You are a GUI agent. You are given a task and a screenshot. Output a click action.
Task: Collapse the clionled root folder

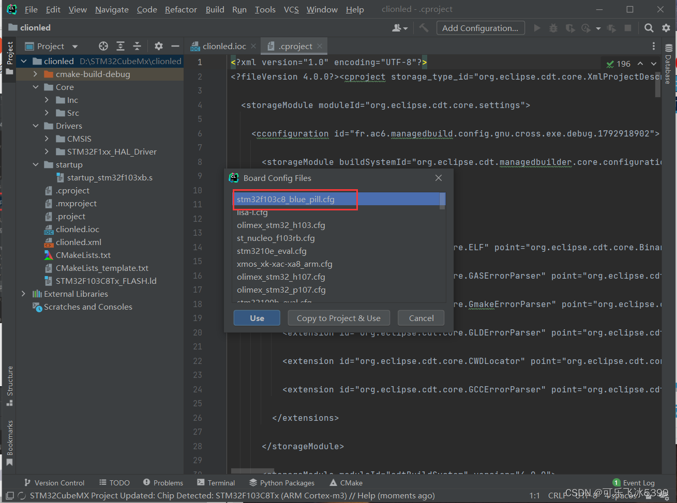[x=24, y=61]
